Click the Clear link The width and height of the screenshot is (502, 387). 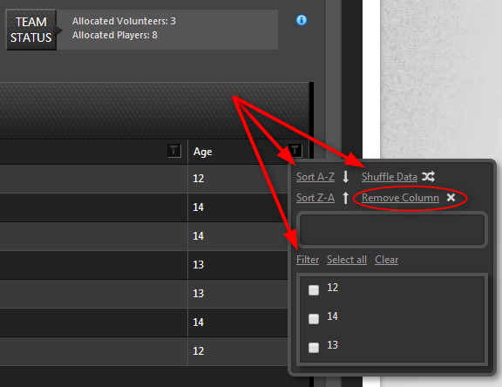click(386, 260)
